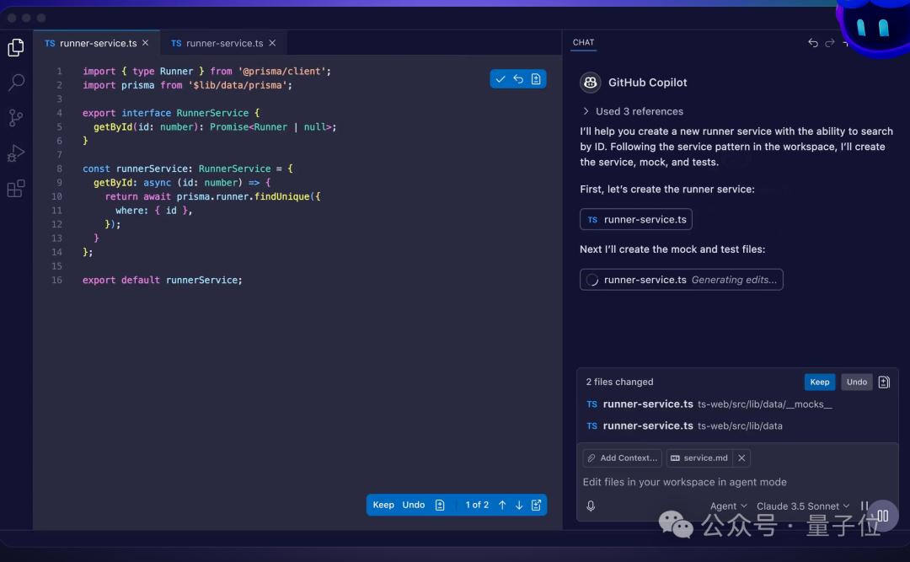The width and height of the screenshot is (910, 562).
Task: Remove the service.md context attachment
Action: click(x=741, y=458)
